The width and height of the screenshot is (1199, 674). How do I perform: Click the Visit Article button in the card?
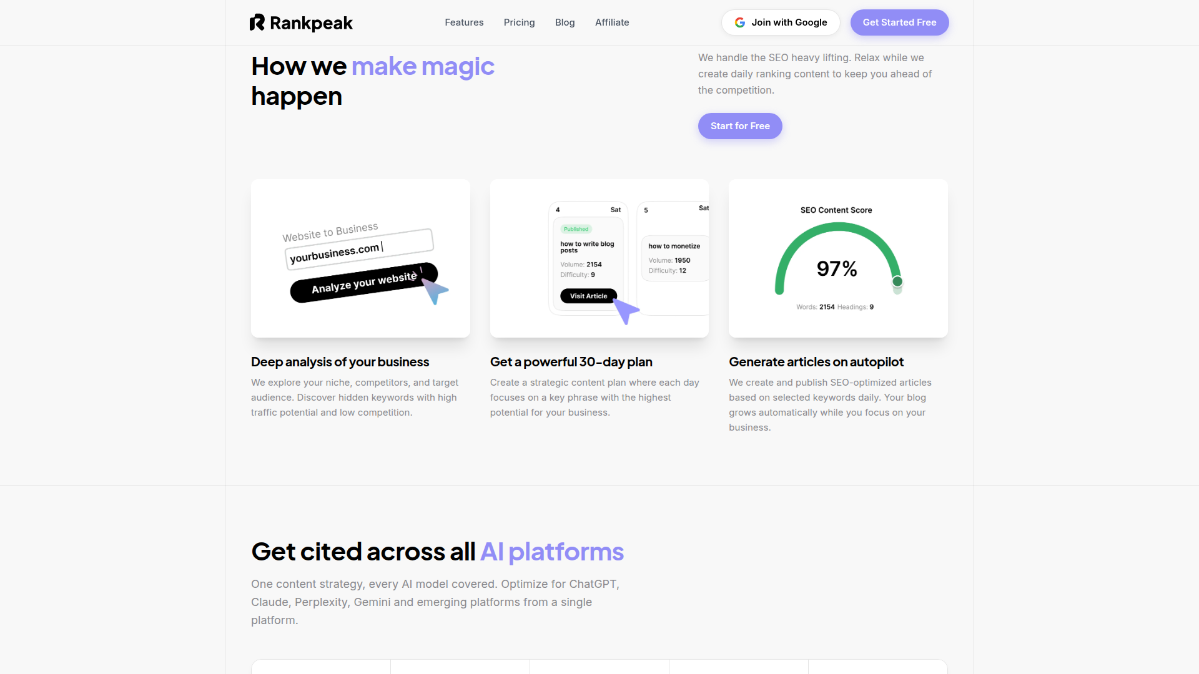[x=588, y=296]
